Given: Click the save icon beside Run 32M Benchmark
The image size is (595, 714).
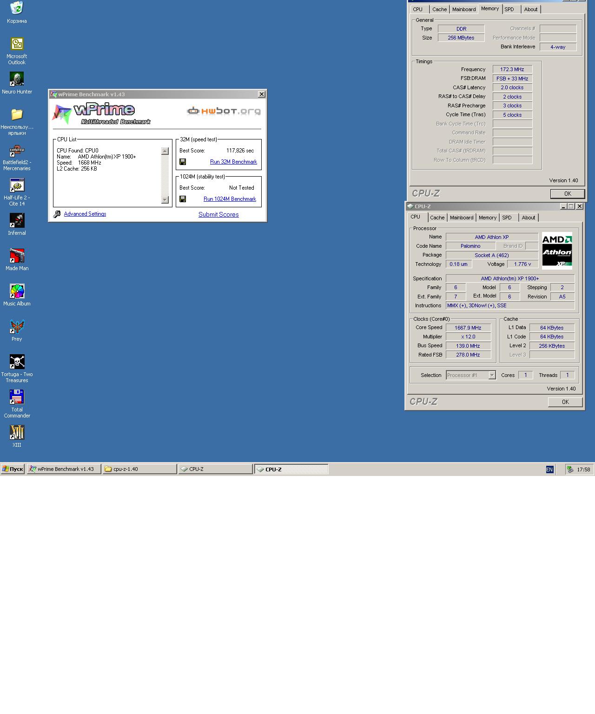Looking at the screenshot, I should click(183, 162).
